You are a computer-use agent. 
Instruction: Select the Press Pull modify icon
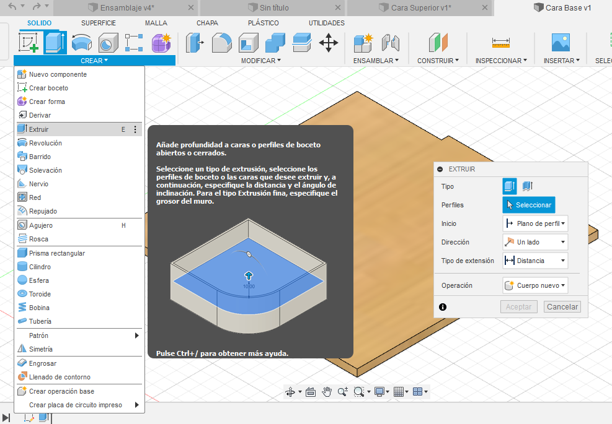195,43
